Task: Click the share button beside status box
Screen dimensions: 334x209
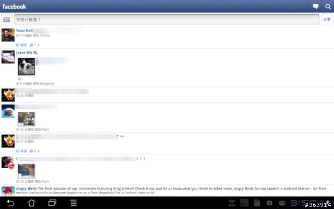Action: 327,19
